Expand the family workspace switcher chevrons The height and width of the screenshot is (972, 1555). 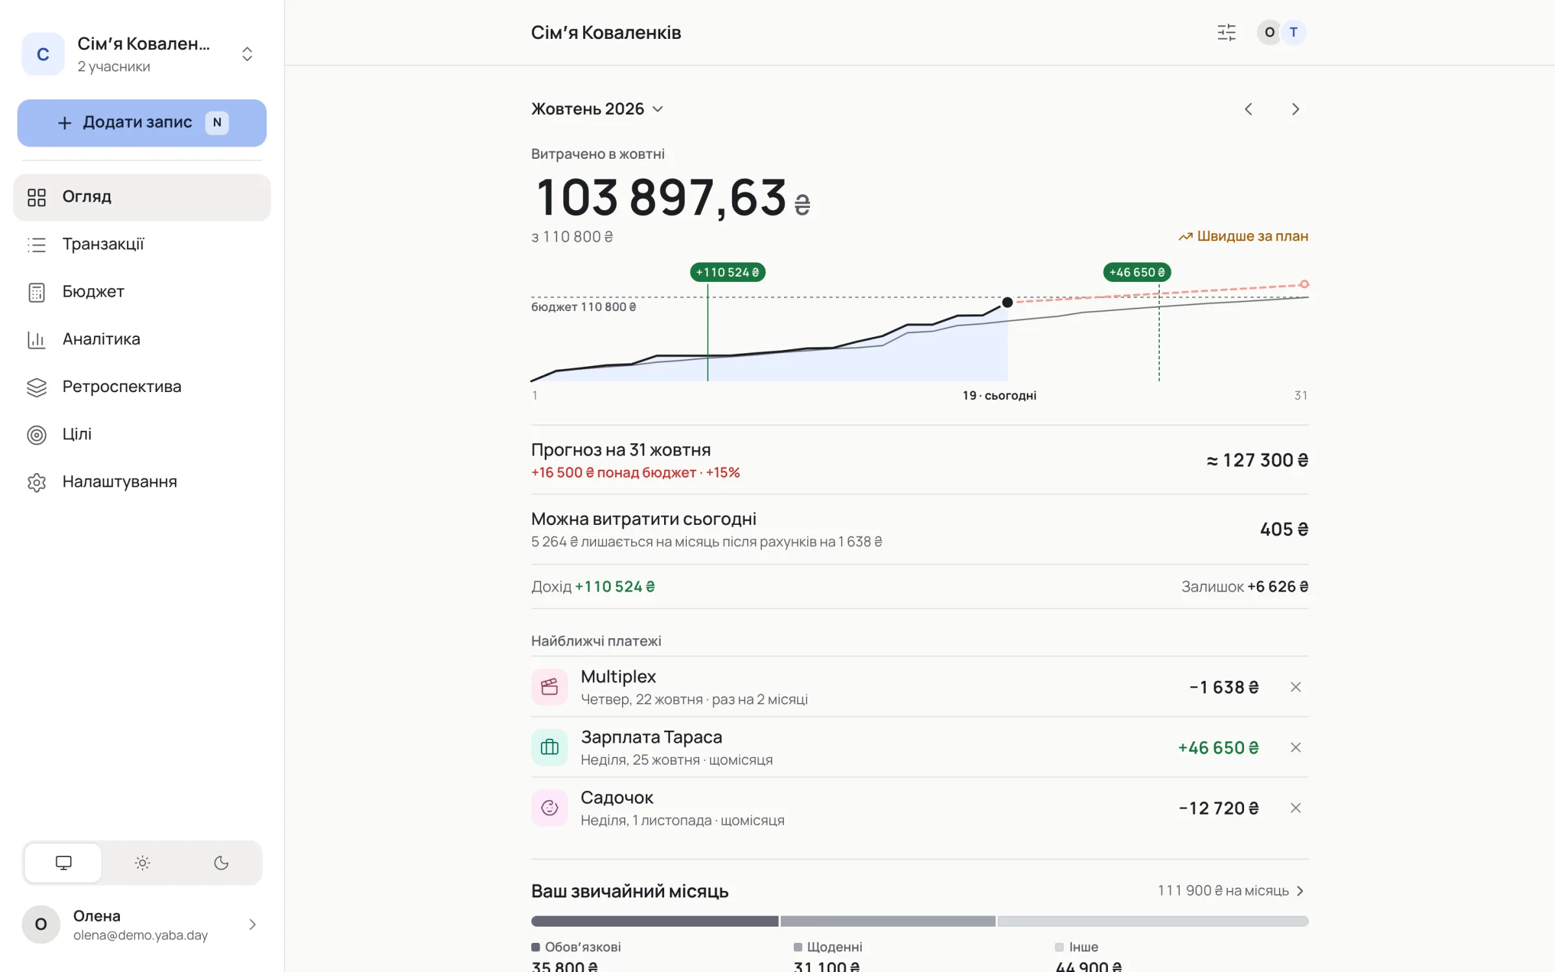[x=247, y=54]
